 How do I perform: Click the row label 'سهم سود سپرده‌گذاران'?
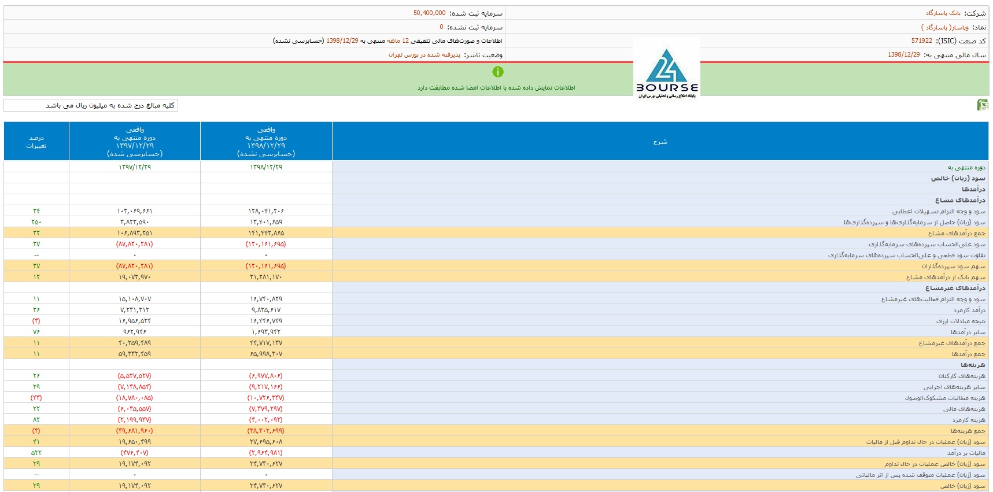click(953, 266)
